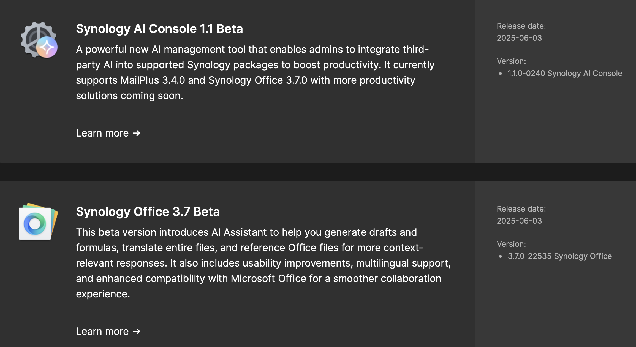Select the Synology AI Console 1.1 Beta title

tap(159, 29)
